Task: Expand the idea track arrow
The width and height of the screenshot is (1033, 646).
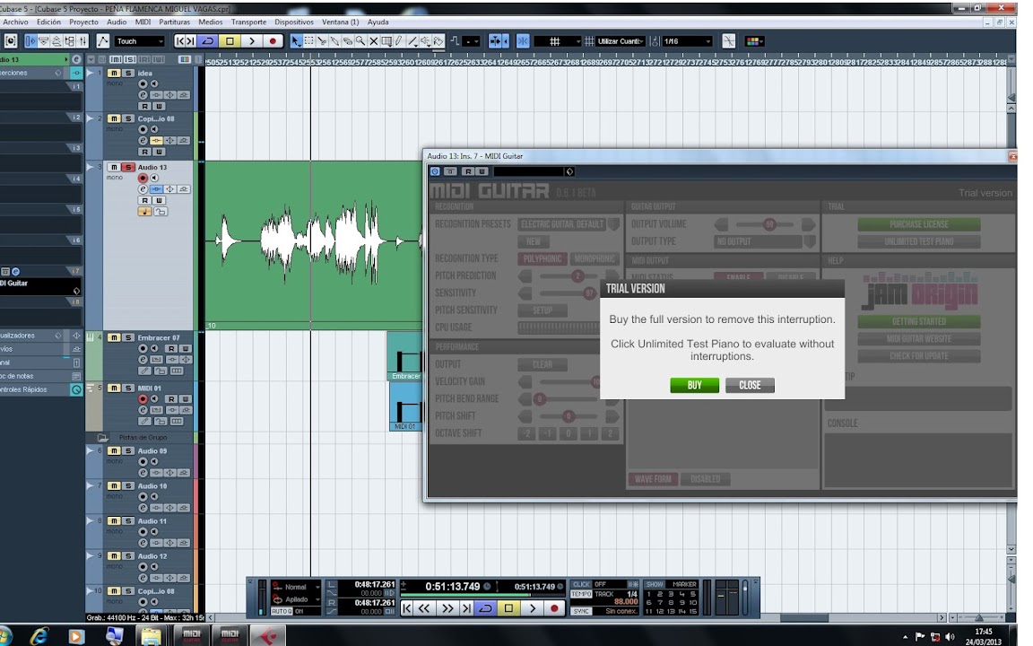Action: coord(91,74)
